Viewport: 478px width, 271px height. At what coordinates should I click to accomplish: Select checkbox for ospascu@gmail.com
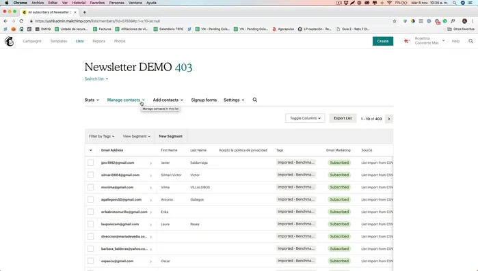point(90,261)
